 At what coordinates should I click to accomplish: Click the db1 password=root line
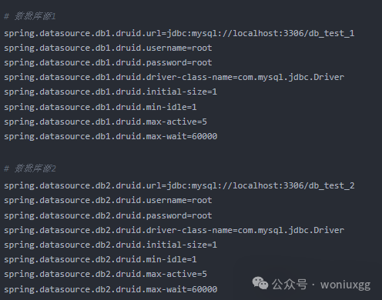tap(108, 63)
